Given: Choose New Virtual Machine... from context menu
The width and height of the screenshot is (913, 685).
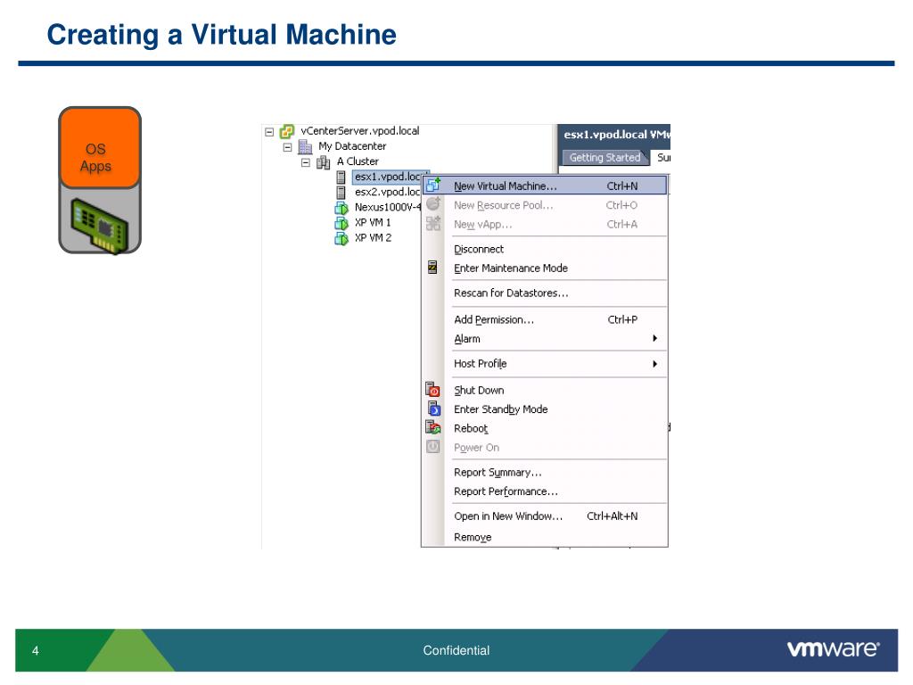Looking at the screenshot, I should [x=545, y=186].
